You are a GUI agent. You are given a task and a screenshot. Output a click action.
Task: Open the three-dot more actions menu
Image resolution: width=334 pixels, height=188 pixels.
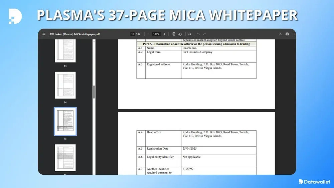(x=294, y=34)
